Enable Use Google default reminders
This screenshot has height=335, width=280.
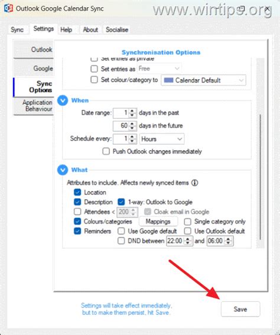121,231
